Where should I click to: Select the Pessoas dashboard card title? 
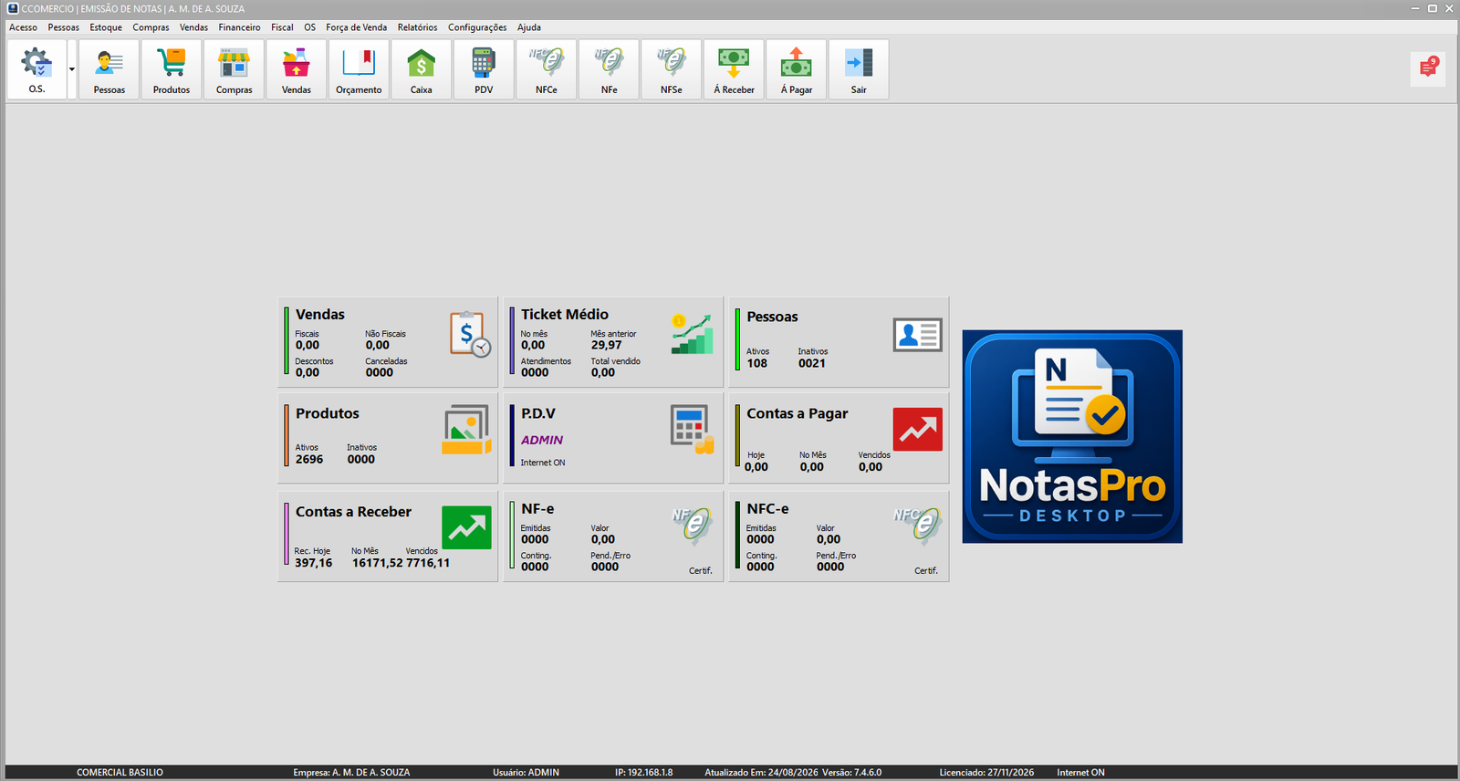[772, 318]
